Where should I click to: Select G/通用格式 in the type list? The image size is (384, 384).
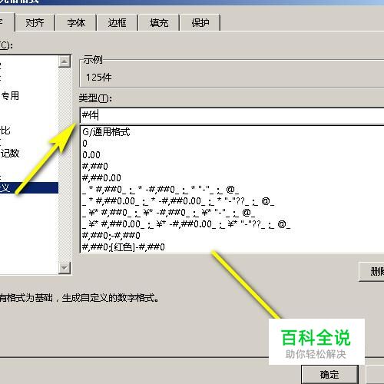(232, 132)
